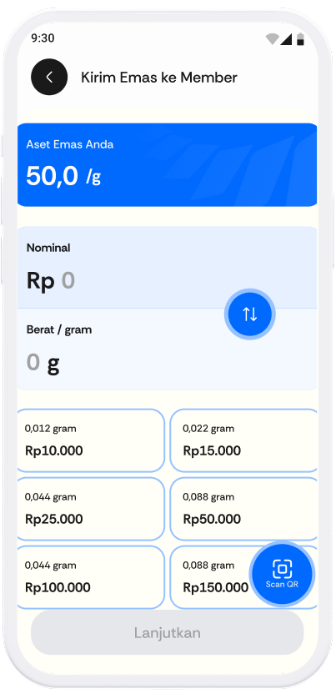Image resolution: width=336 pixels, height=699 pixels.
Task: Focus the Nominal Rp input field
Action: [167, 267]
